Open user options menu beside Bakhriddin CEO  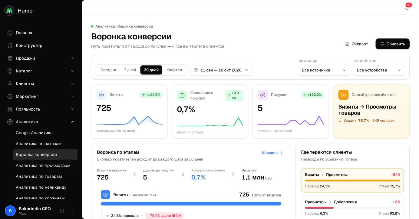coord(72,211)
